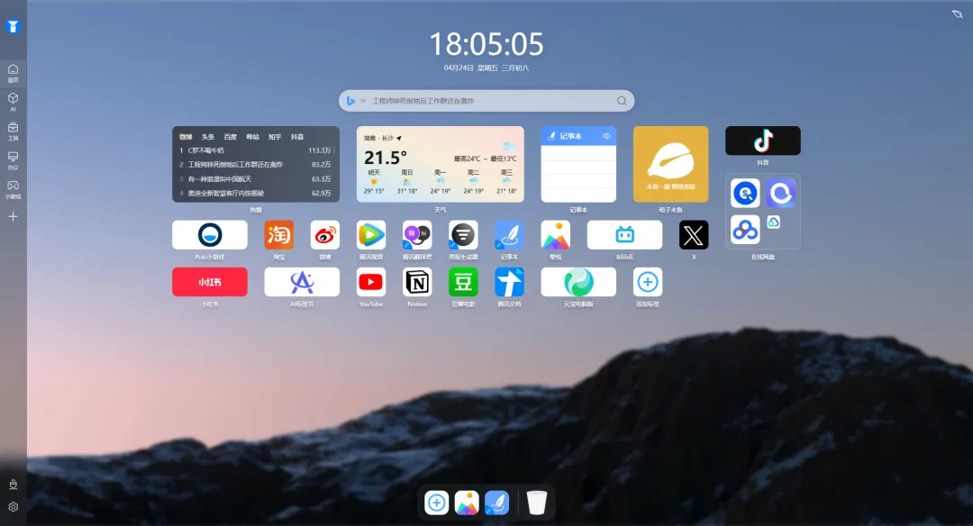This screenshot has width=973, height=526.
Task: Switch to the 知乎 tab in hot list
Action: pyautogui.click(x=275, y=137)
